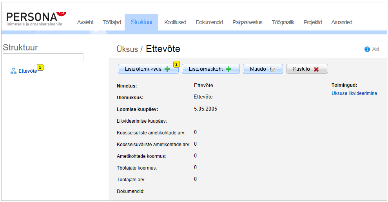Select Ettevõte in the structure tree
Image resolution: width=388 pixels, height=202 pixels.
[x=27, y=71]
